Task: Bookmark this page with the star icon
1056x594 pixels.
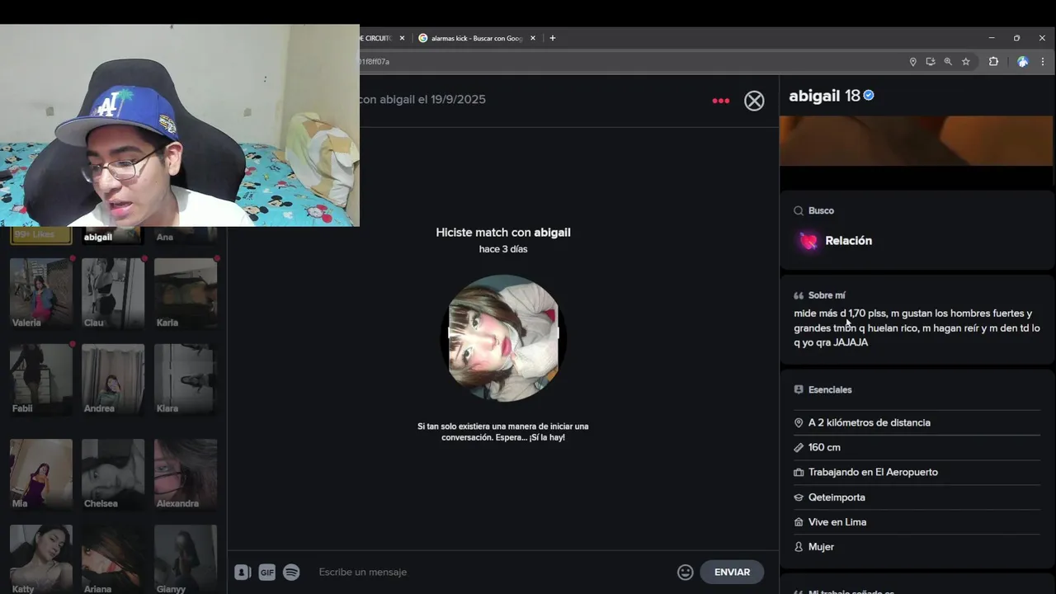Action: [x=966, y=62]
